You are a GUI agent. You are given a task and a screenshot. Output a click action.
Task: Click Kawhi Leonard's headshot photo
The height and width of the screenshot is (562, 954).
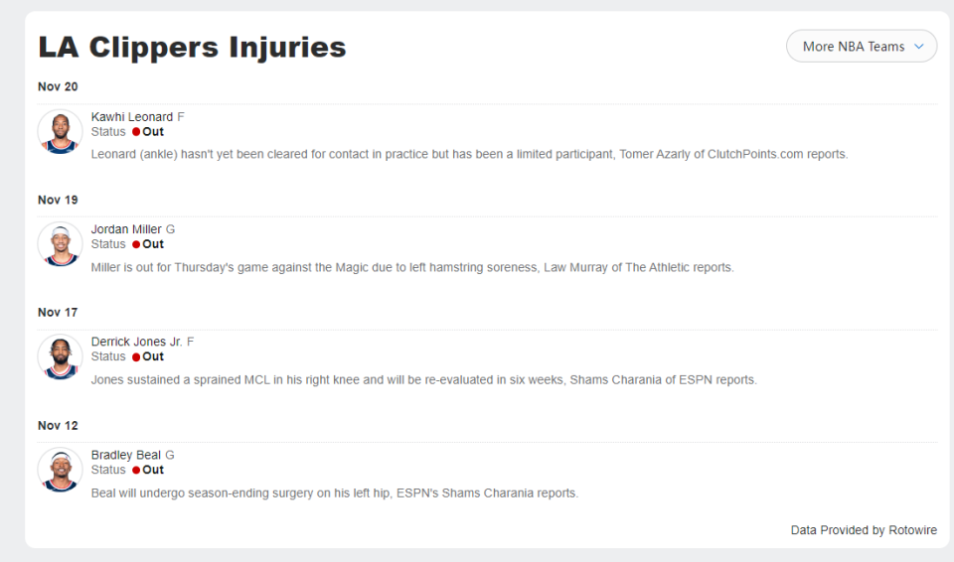(x=60, y=131)
